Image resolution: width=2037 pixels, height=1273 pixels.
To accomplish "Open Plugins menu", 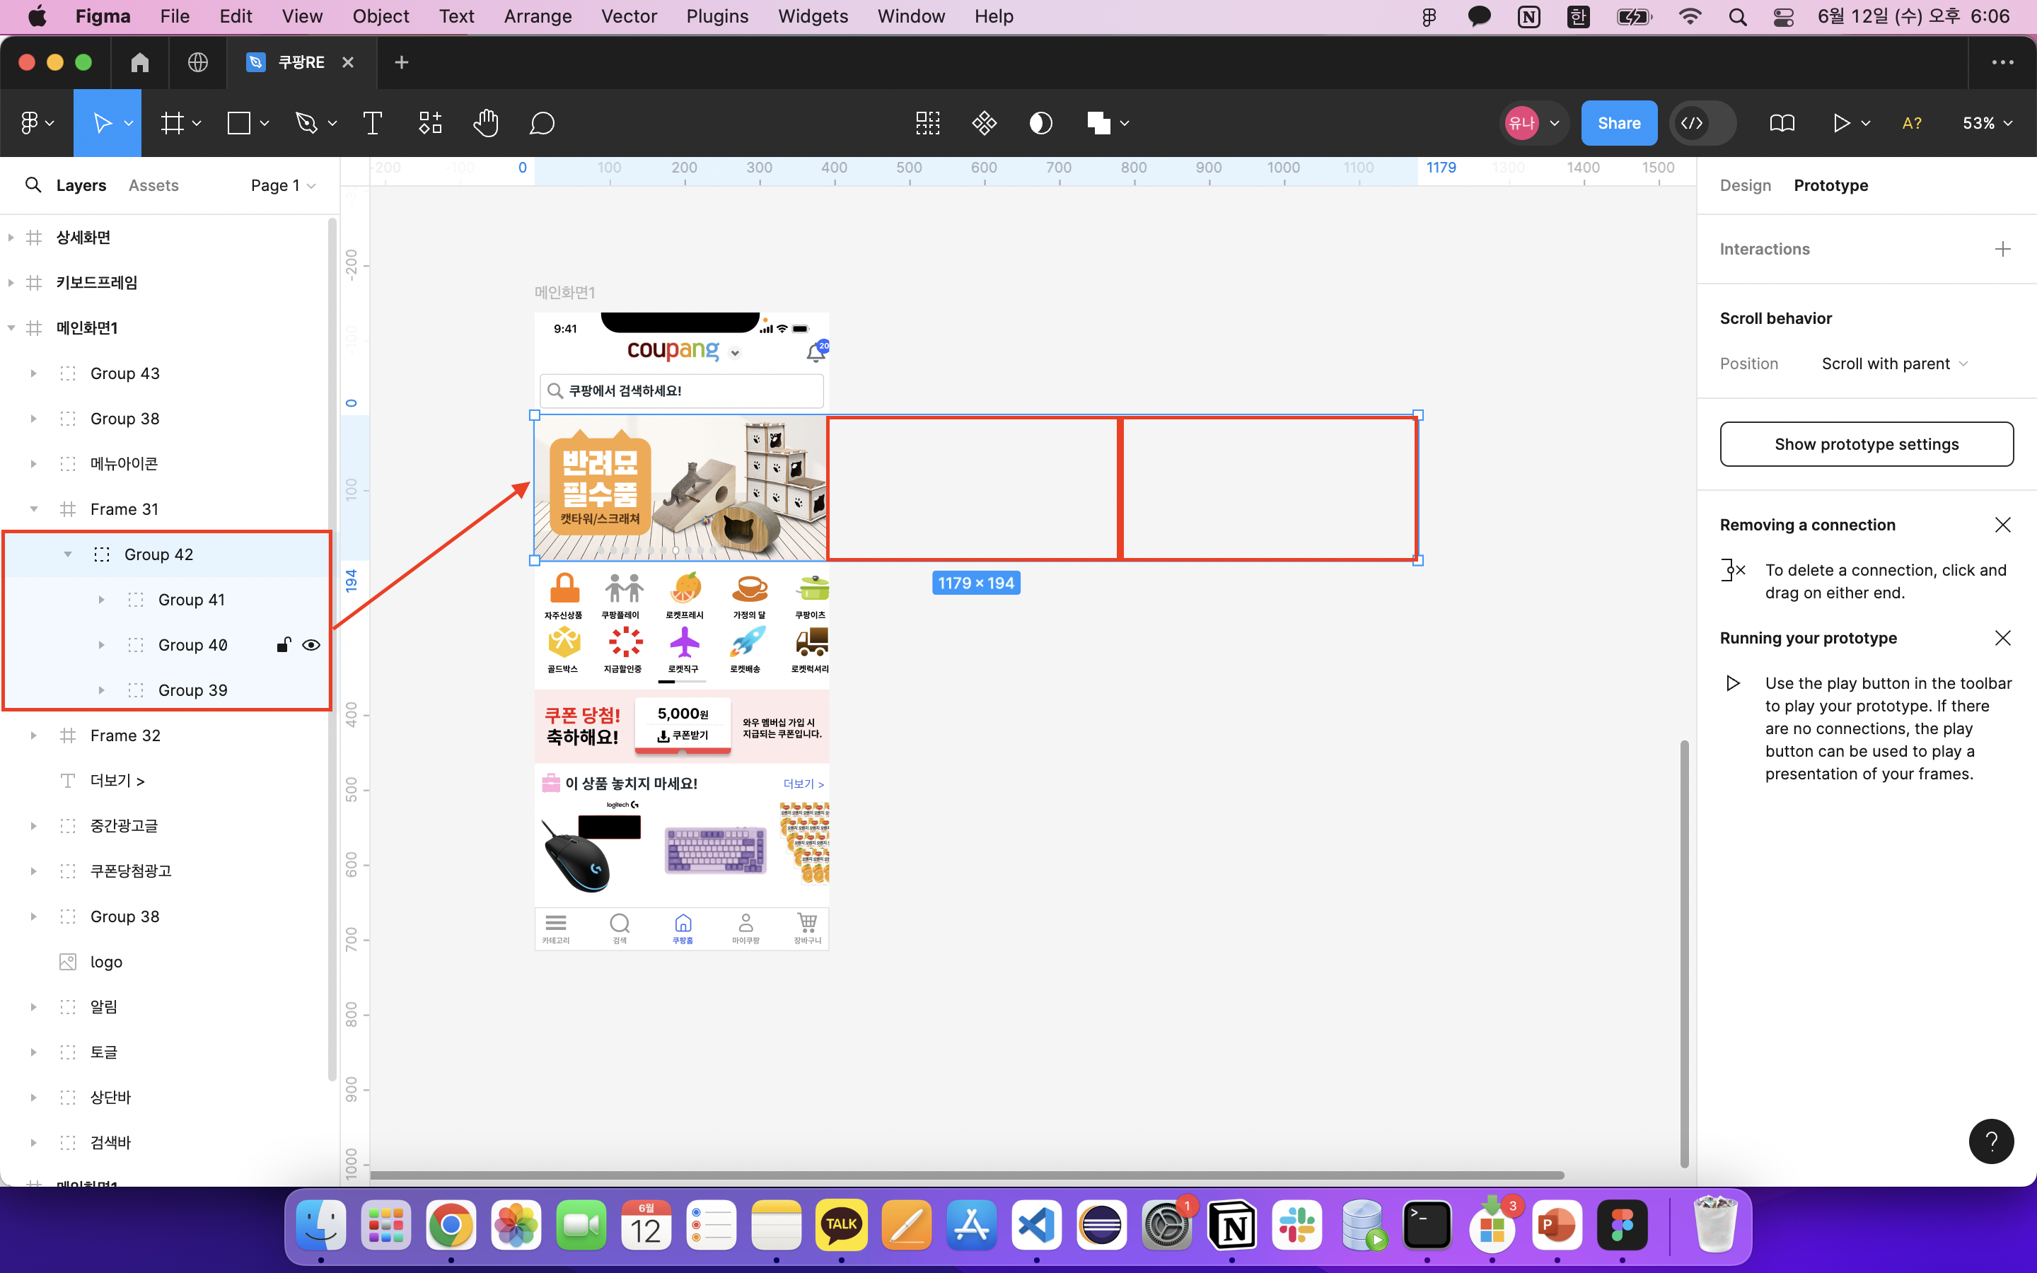I will 717,17.
